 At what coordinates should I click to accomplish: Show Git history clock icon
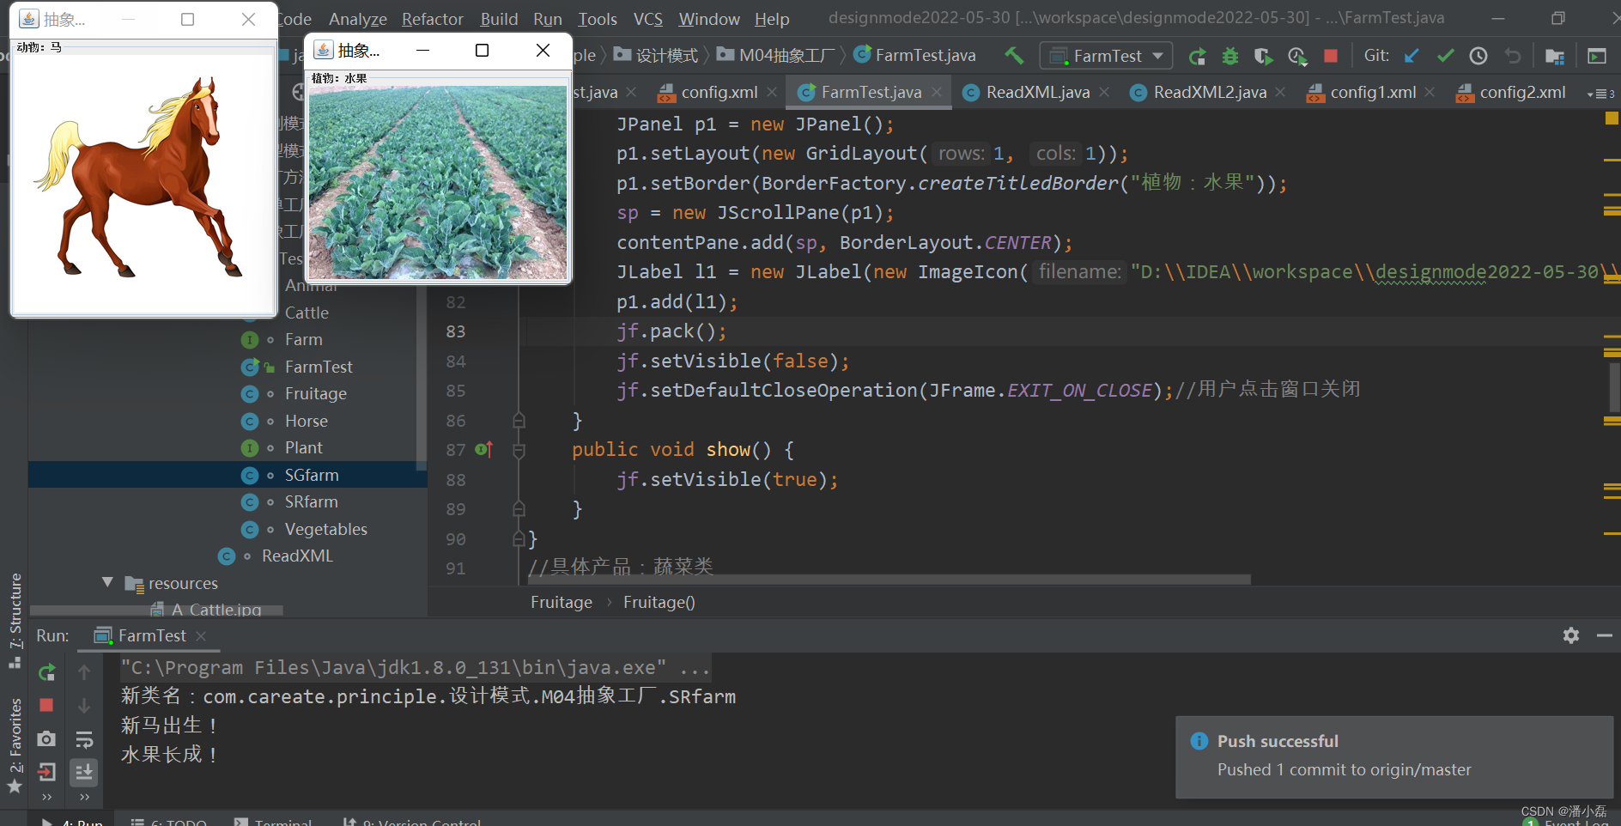(x=1478, y=56)
